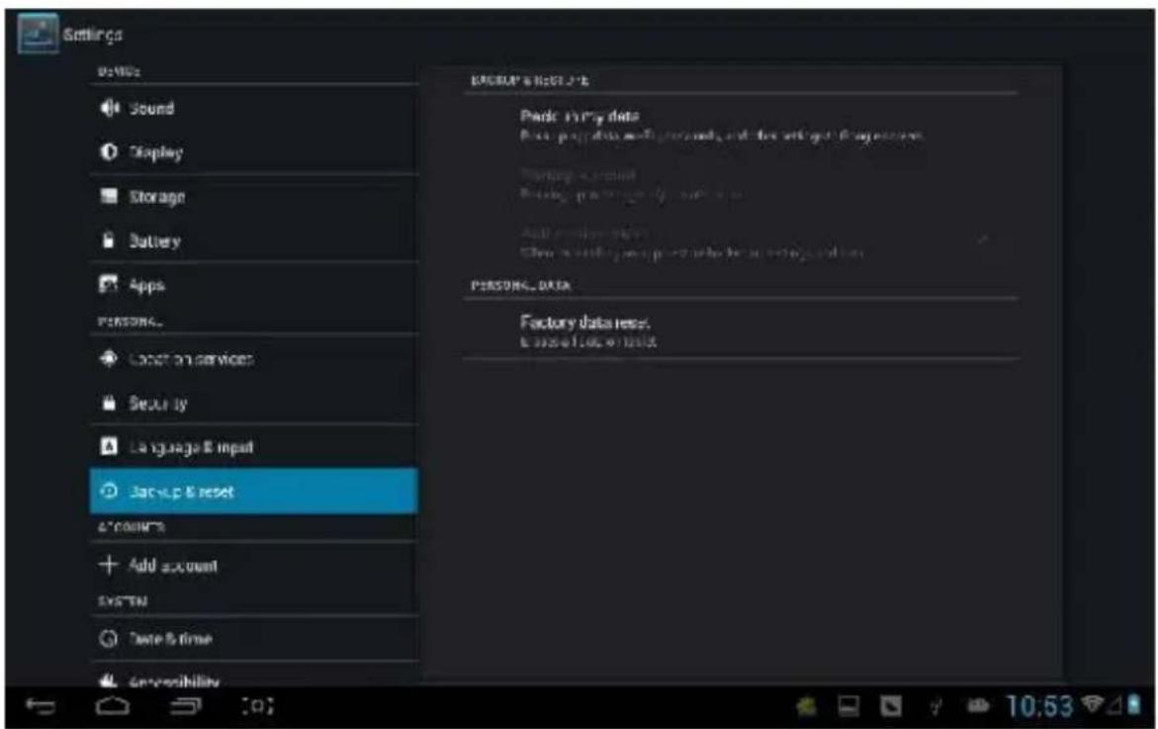Tap the Android debug notification icon

click(807, 707)
